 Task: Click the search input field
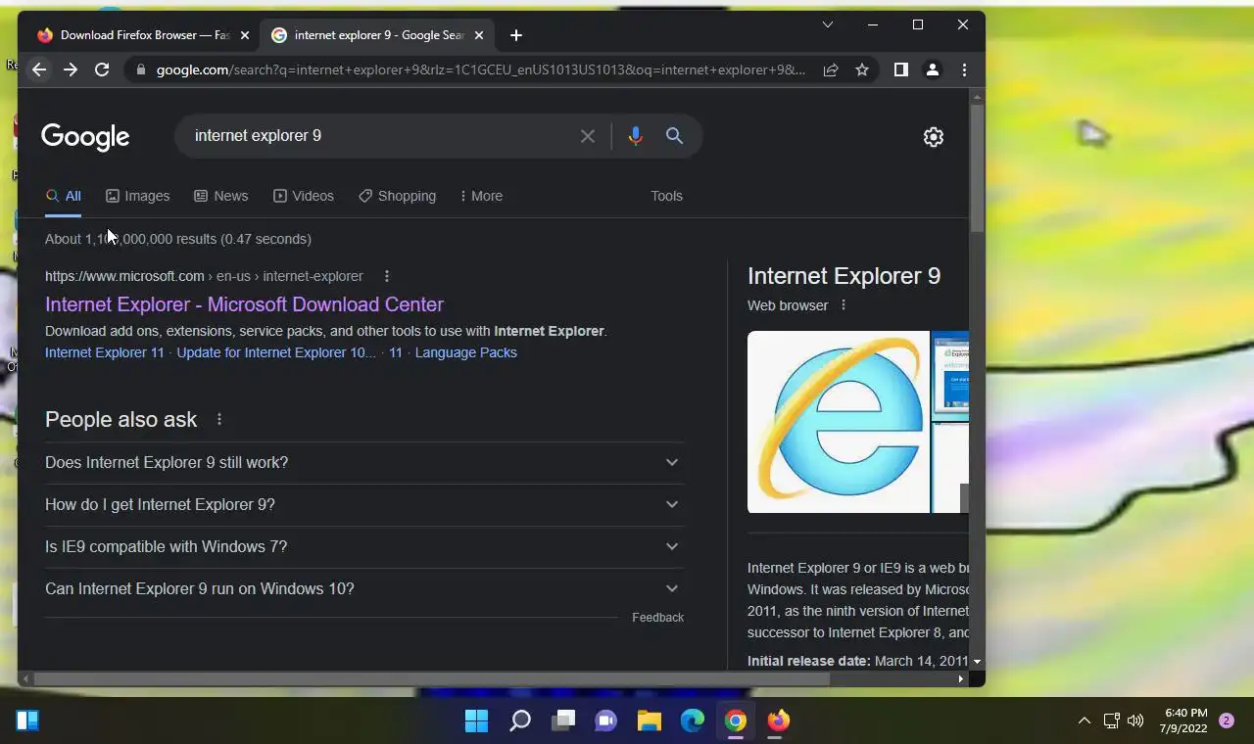(x=382, y=135)
